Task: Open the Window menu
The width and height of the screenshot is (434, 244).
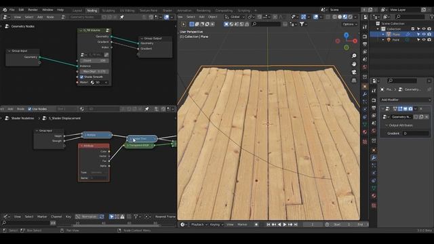Action: [x=47, y=9]
